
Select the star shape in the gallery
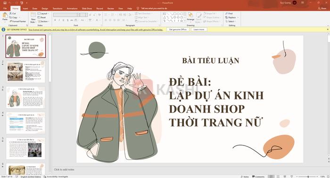point(181,21)
